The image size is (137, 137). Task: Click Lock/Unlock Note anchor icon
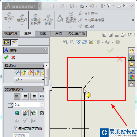42,113
